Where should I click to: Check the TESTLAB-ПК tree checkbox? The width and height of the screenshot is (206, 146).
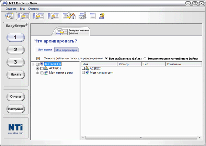(x=37, y=64)
